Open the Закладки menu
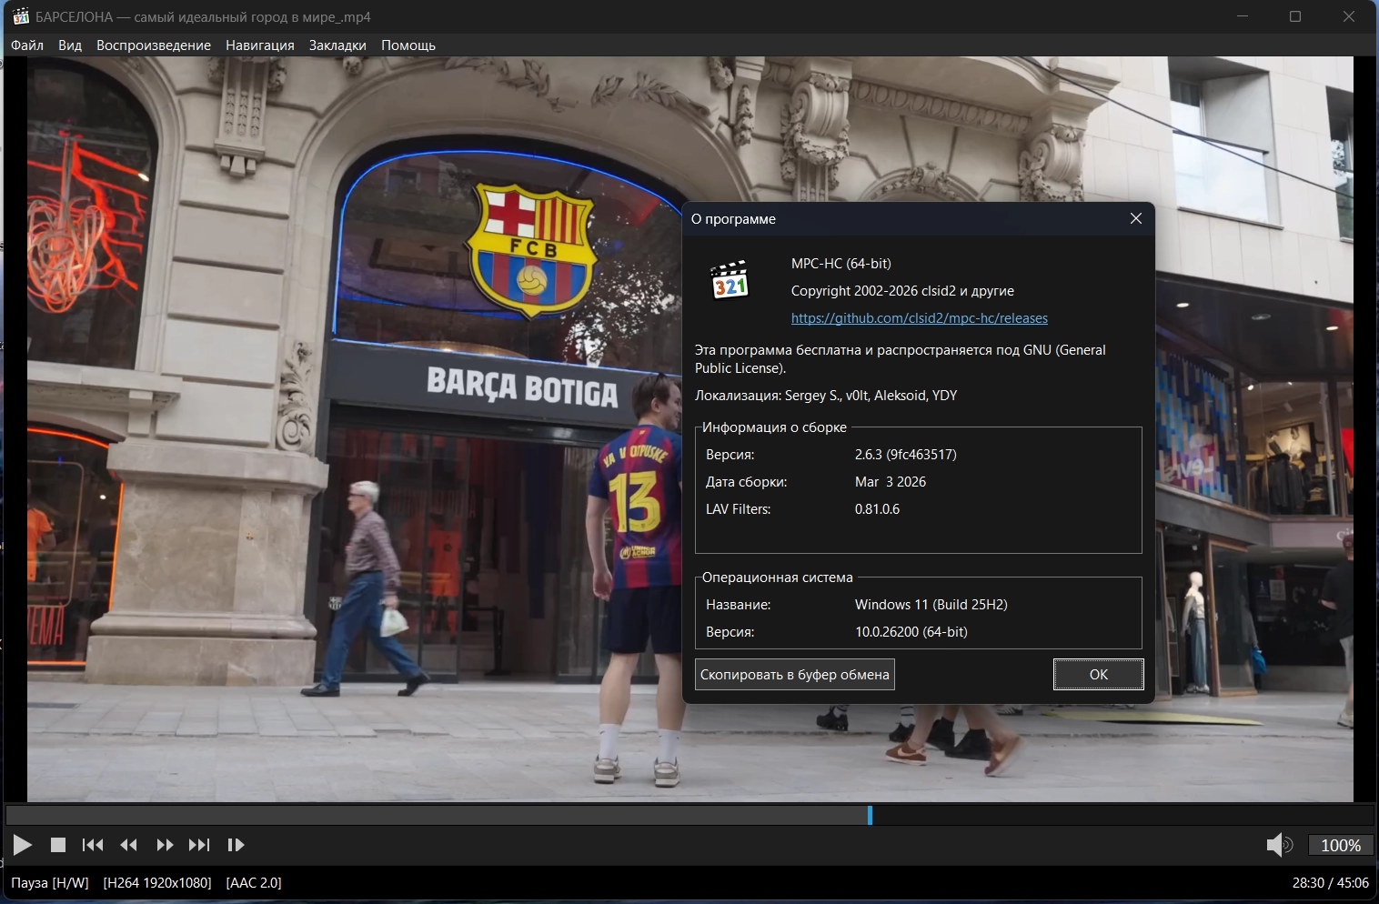The image size is (1379, 904). tap(337, 45)
